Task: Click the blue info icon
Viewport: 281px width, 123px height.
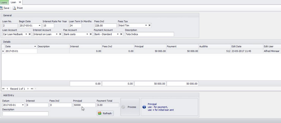Action: click(144, 107)
